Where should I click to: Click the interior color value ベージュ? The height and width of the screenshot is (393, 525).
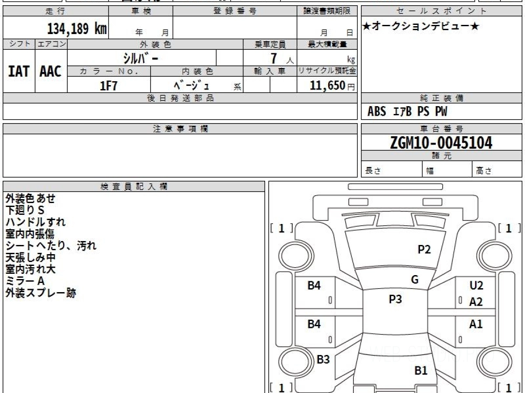[191, 85]
